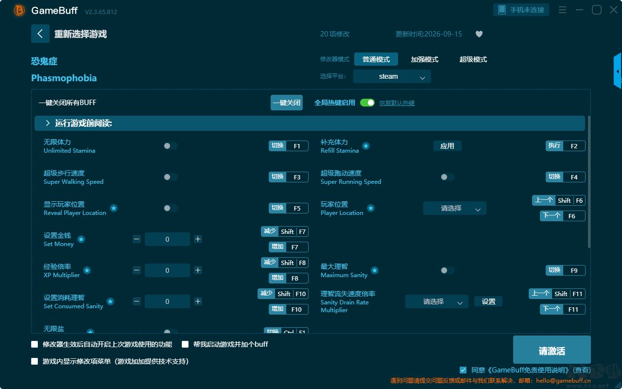Decrease XP Multiplier with the minus button
This screenshot has height=389, width=622.
click(x=137, y=270)
